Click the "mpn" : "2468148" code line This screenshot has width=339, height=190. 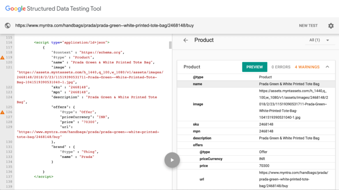[71, 92]
